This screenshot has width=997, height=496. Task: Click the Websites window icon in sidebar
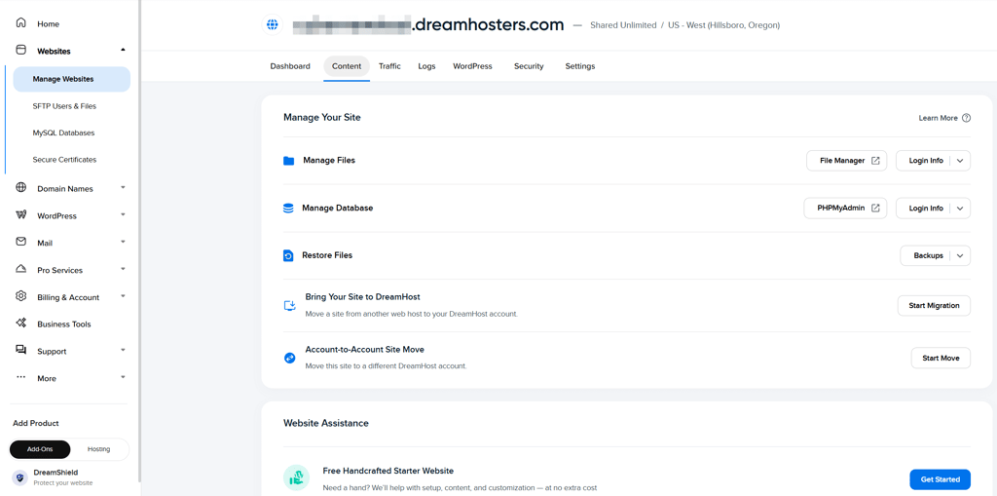(21, 51)
